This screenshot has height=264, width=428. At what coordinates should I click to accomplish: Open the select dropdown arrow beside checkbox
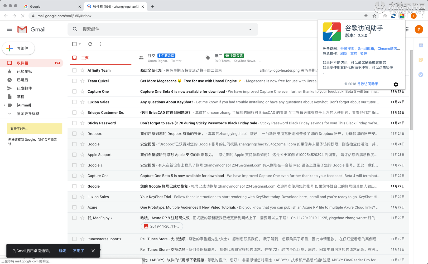pos(80,44)
